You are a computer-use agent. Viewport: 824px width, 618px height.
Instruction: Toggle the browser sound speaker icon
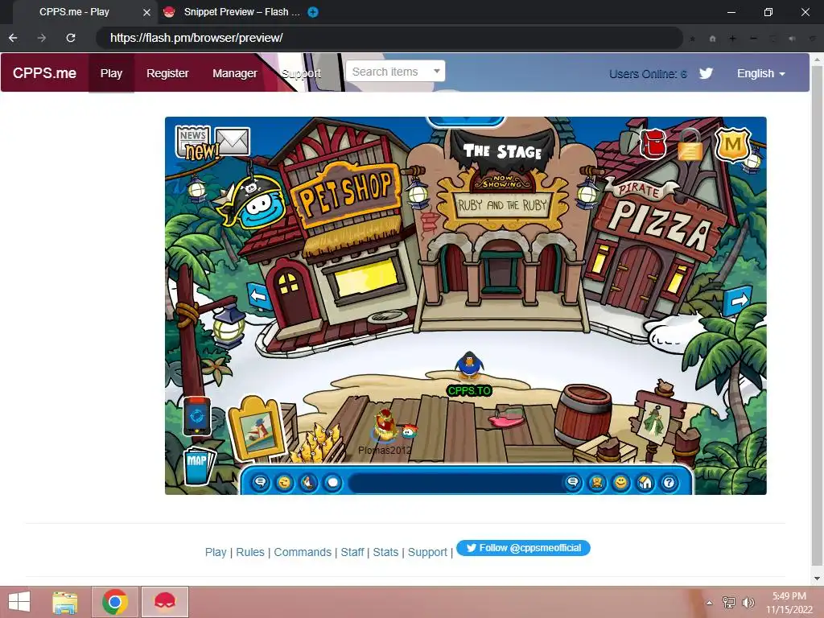[792, 39]
